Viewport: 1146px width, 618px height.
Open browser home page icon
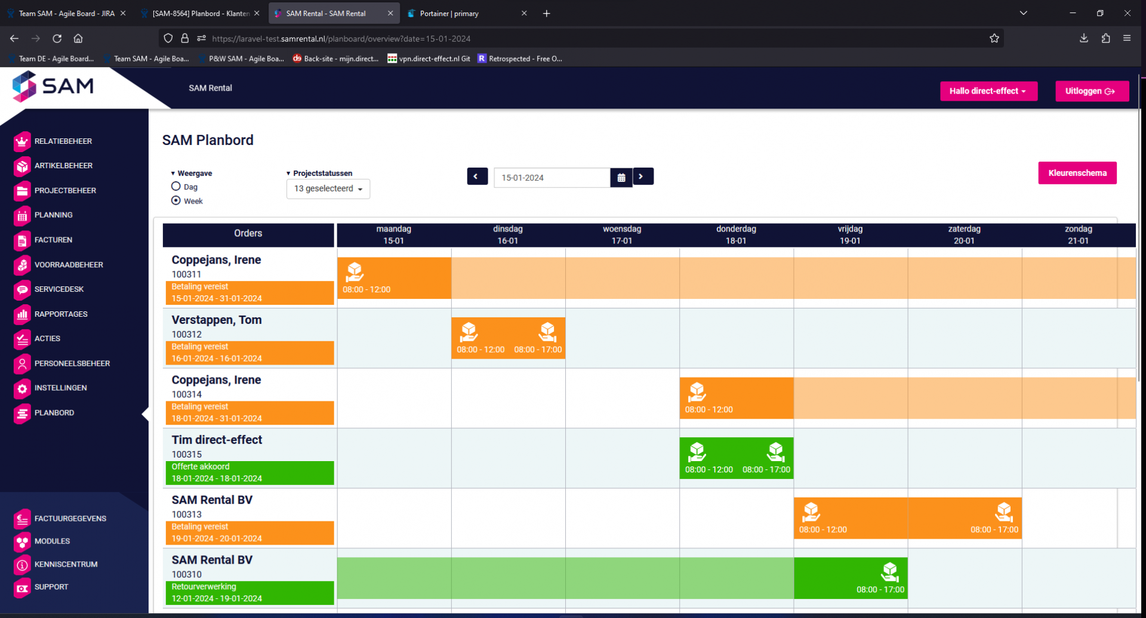tap(78, 38)
